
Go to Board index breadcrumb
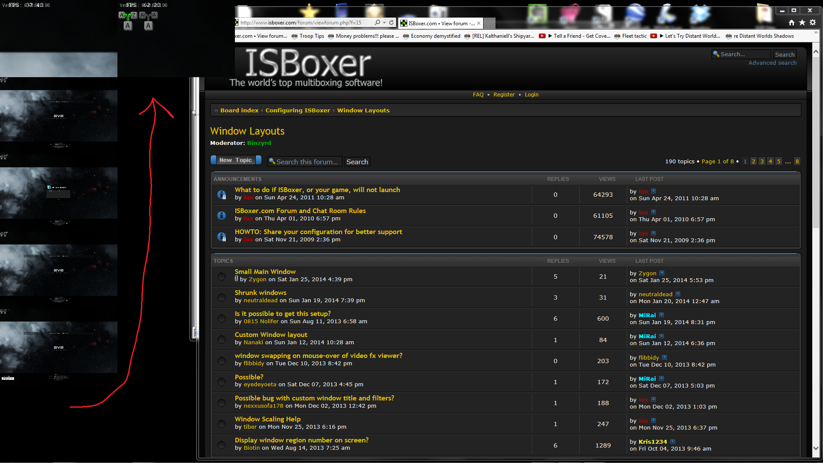pos(239,111)
